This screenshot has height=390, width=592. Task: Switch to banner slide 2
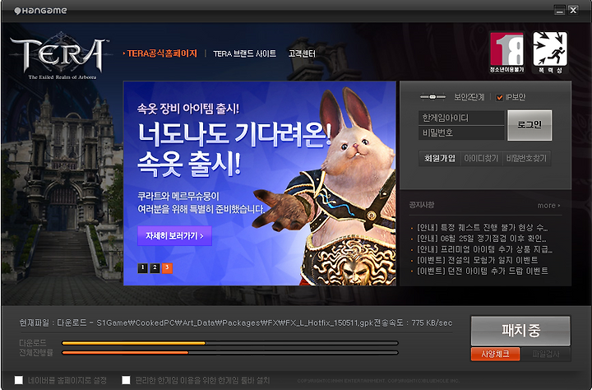[x=155, y=268]
